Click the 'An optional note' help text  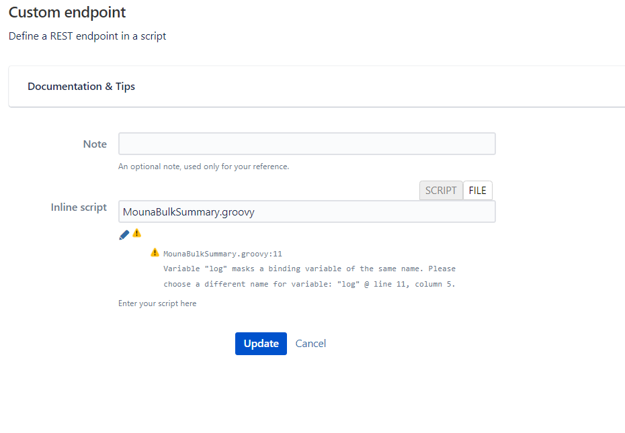pyautogui.click(x=204, y=166)
